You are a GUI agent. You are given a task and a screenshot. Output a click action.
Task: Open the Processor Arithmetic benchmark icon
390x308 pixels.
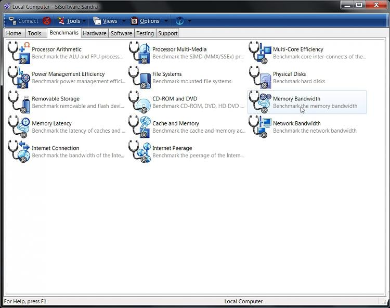[19, 53]
